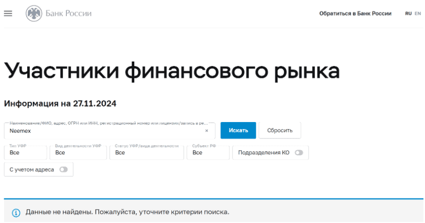Click the Данные не найдены message
Viewport: 425px width, 223px height.
click(x=128, y=212)
